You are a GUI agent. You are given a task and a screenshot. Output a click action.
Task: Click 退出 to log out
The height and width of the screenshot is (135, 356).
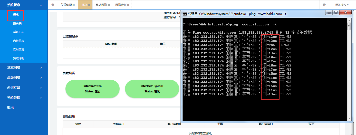(x=11, y=108)
